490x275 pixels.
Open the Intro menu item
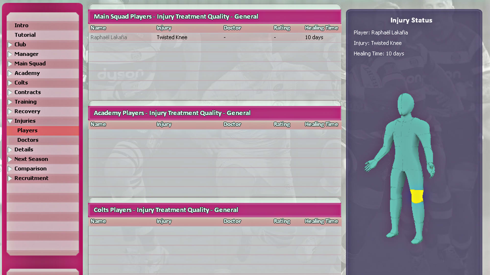(x=43, y=25)
